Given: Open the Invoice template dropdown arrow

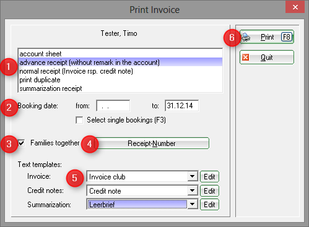Looking at the screenshot, I should pyautogui.click(x=192, y=176).
